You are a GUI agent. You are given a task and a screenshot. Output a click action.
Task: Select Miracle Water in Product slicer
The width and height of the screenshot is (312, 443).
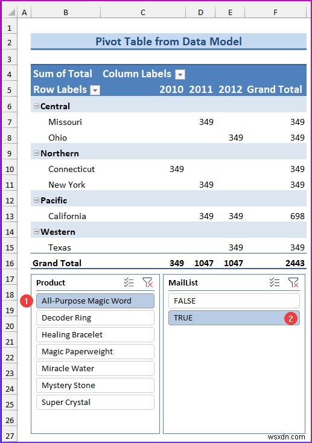pyautogui.click(x=95, y=368)
